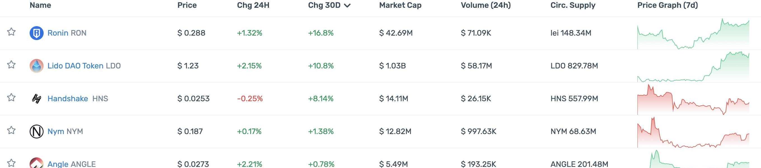Click the Angle coin logo icon

[x=37, y=163]
